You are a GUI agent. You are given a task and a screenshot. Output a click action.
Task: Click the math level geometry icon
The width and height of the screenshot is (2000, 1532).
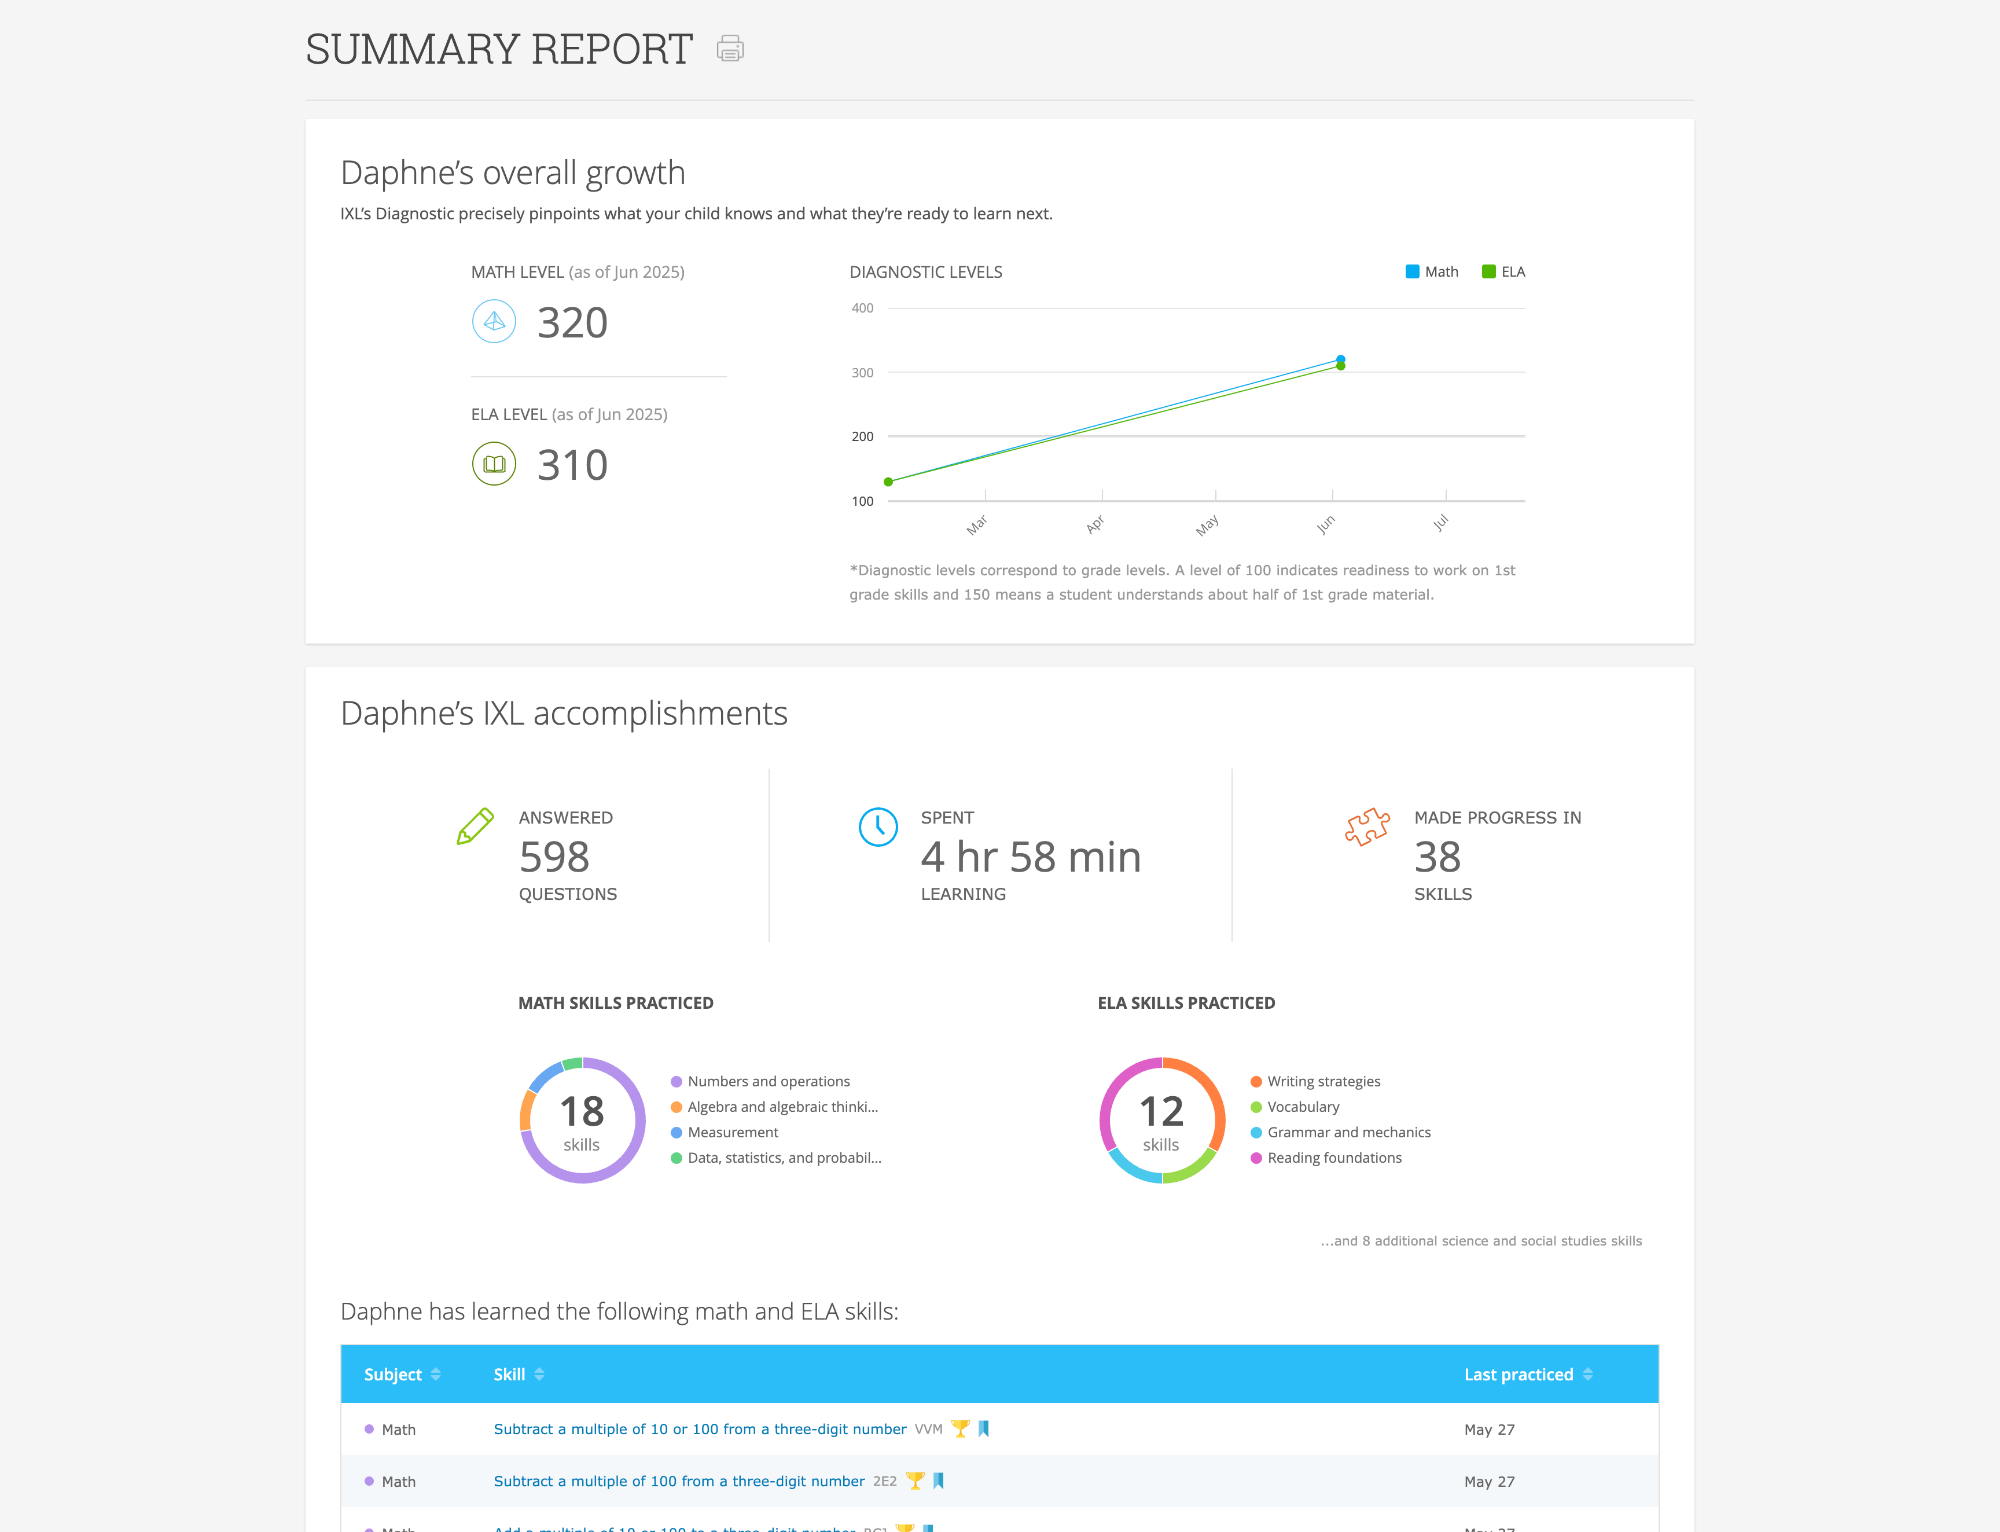494,322
